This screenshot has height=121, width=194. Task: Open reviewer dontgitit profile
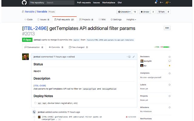[148, 61]
